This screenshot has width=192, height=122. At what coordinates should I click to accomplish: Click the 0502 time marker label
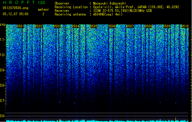(39, 26)
